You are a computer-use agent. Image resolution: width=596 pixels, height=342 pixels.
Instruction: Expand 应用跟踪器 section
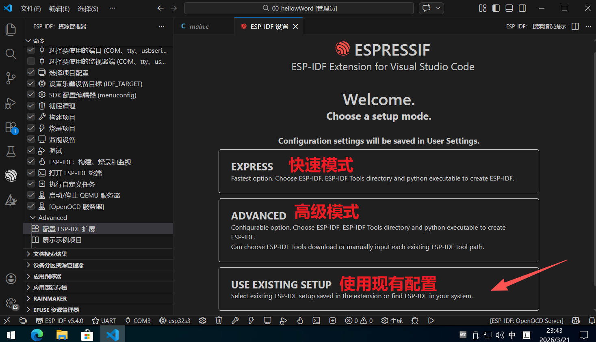[x=98, y=276]
